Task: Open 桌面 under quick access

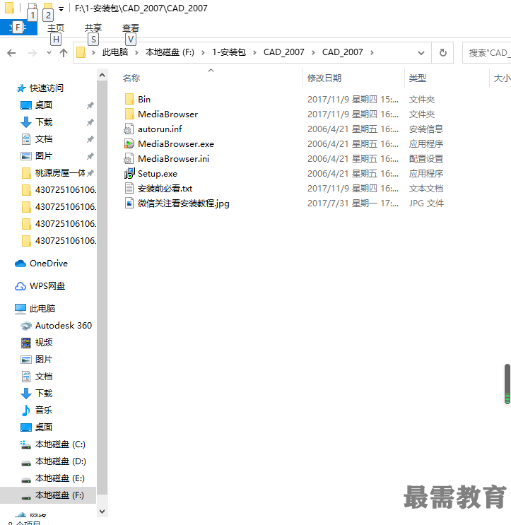Action: (x=44, y=105)
